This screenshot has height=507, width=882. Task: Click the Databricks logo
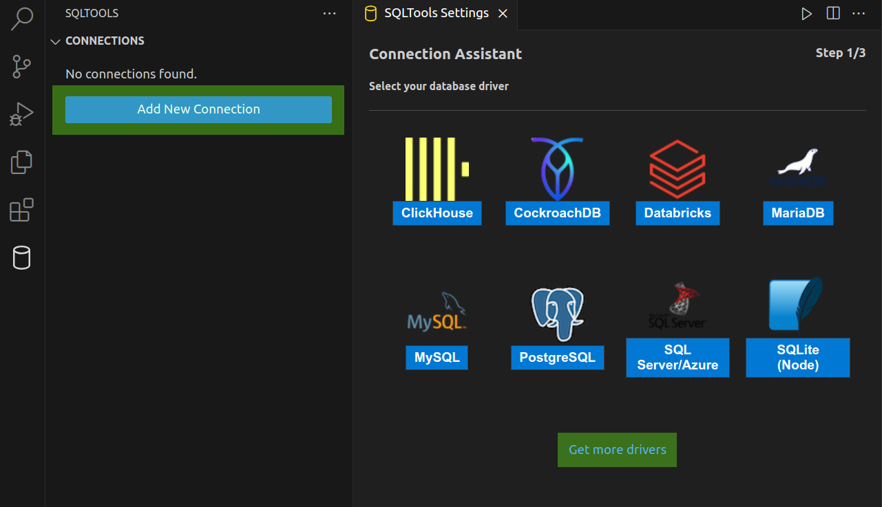point(678,169)
